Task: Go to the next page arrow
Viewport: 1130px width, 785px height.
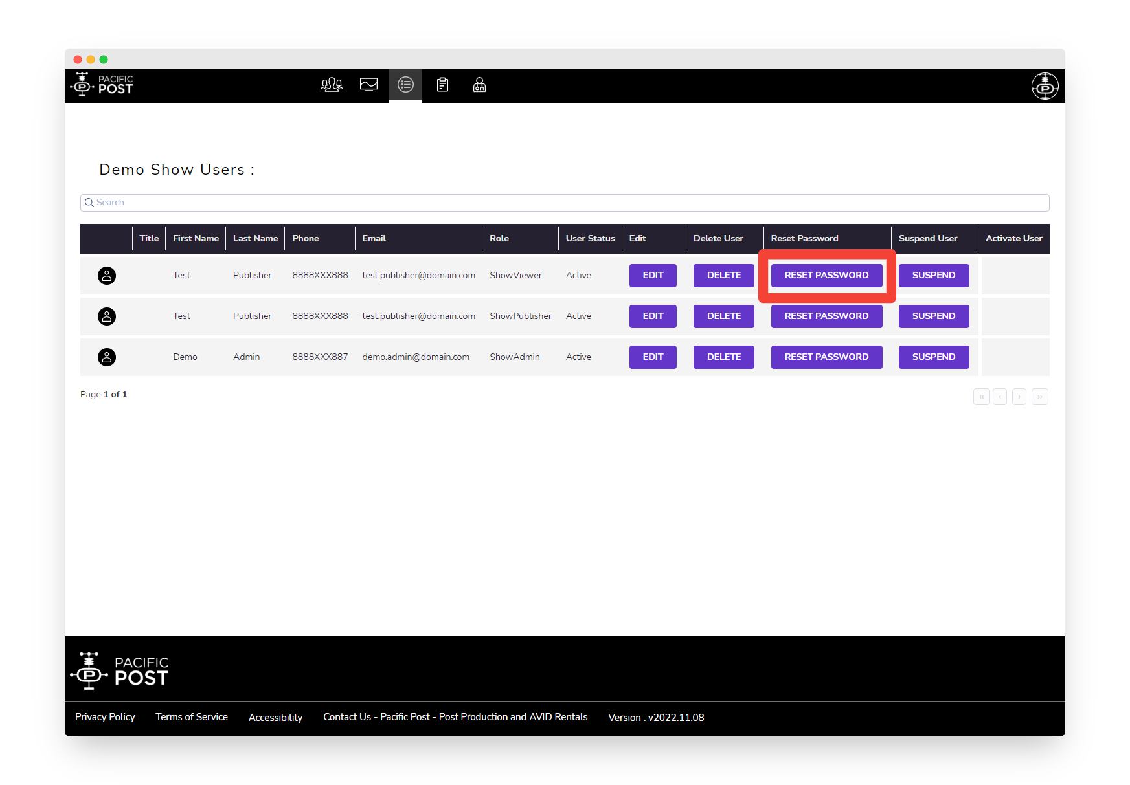Action: tap(1019, 397)
